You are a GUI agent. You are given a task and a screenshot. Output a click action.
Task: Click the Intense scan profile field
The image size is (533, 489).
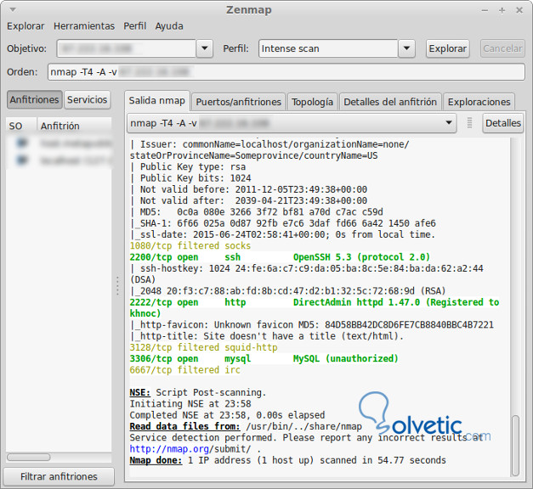click(x=328, y=48)
